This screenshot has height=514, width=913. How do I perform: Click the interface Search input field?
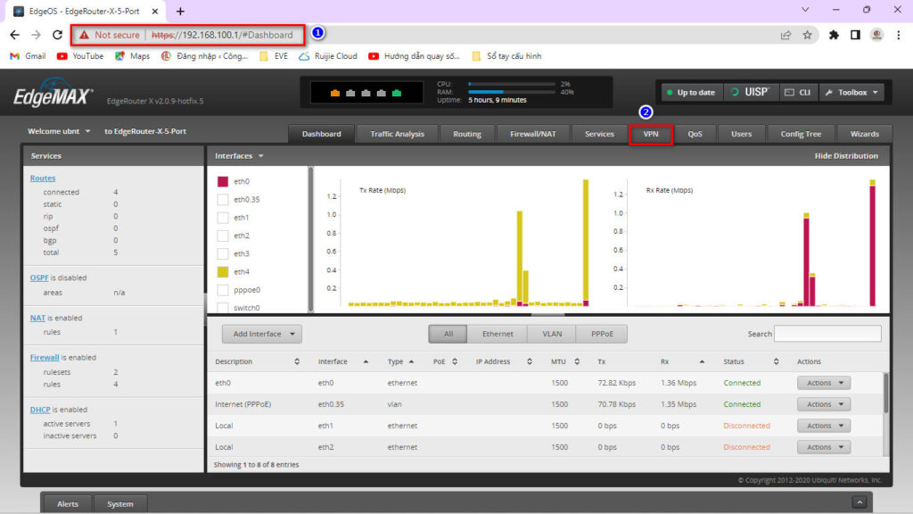pyautogui.click(x=827, y=334)
